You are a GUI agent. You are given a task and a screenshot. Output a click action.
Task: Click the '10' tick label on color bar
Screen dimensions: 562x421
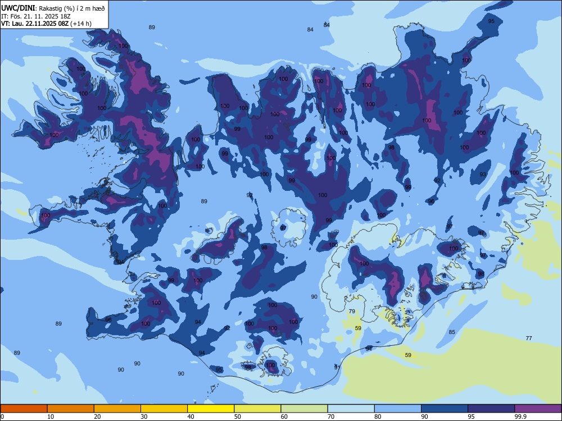[51, 417]
